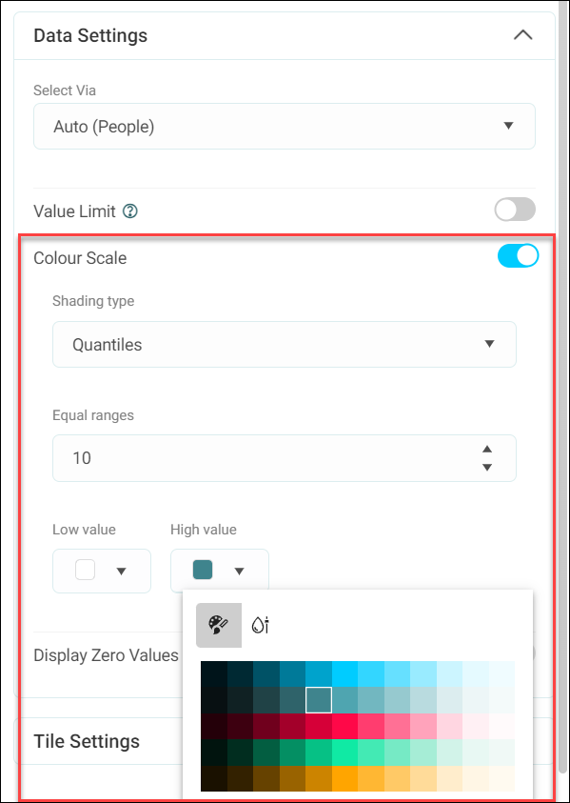Increase the Equal ranges value
Screen dimensions: 570x803
pos(487,449)
